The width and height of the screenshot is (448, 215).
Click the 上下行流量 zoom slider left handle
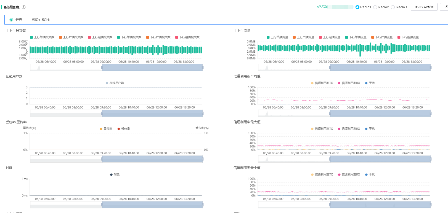click(330, 68)
